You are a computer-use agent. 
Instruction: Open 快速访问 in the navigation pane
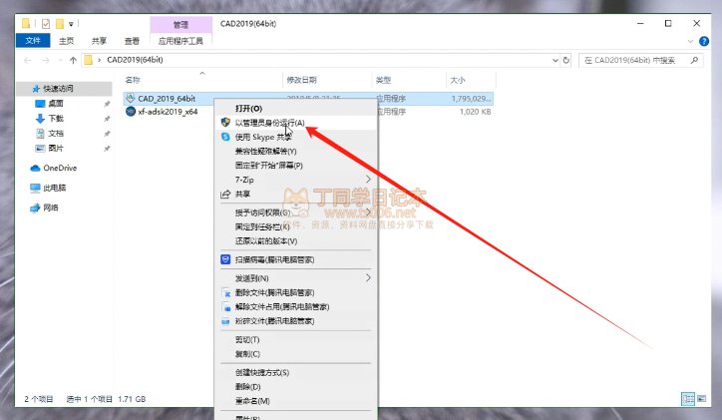[58, 89]
